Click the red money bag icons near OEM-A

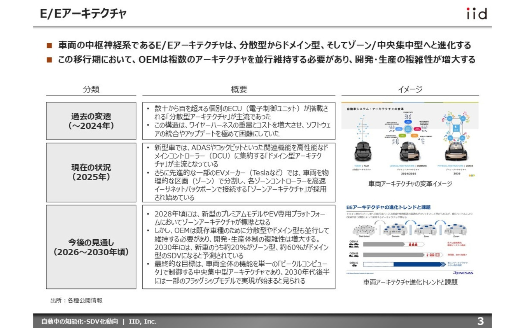click(x=413, y=244)
